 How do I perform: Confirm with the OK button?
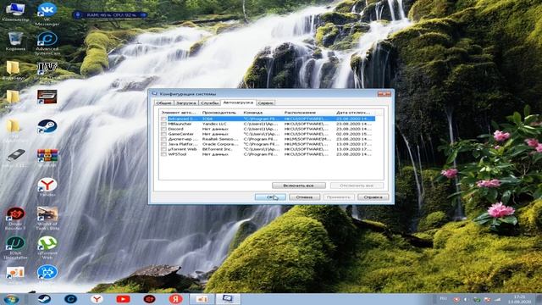pyautogui.click(x=270, y=197)
